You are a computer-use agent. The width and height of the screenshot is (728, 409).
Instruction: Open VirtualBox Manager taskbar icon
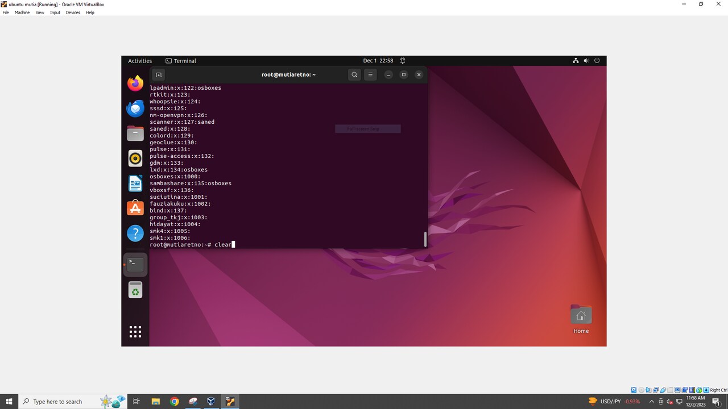211,402
